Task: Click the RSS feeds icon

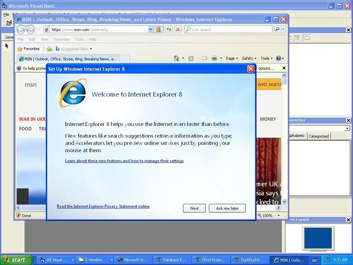Action: (191, 59)
